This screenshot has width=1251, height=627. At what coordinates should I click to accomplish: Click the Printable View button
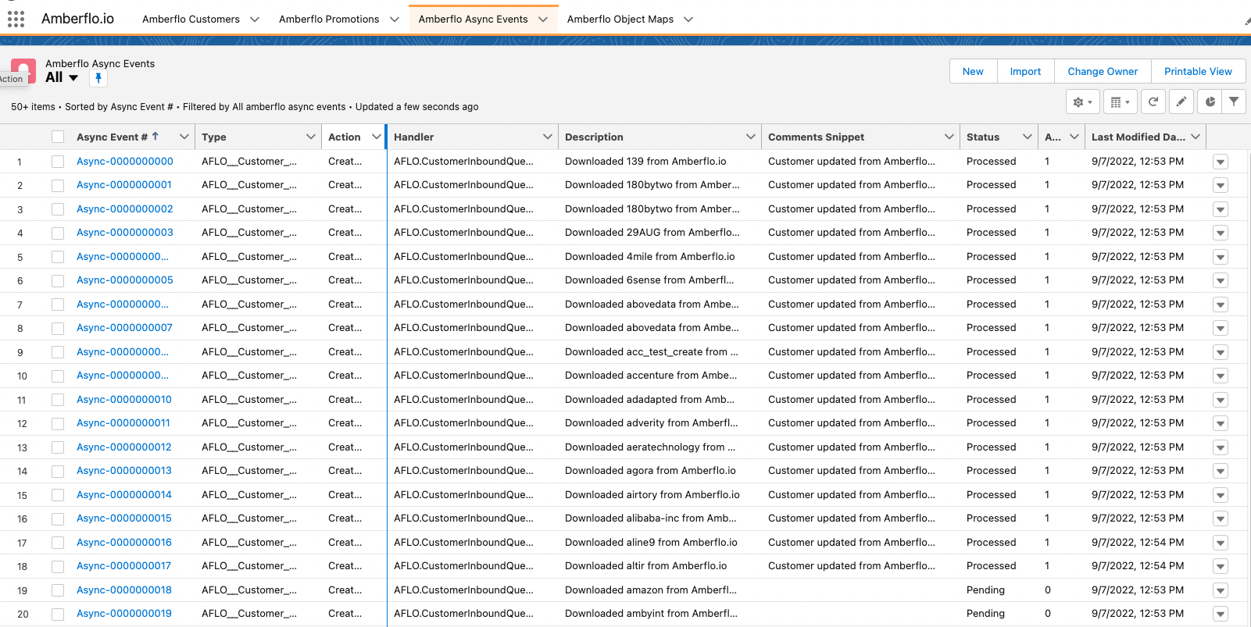point(1197,71)
